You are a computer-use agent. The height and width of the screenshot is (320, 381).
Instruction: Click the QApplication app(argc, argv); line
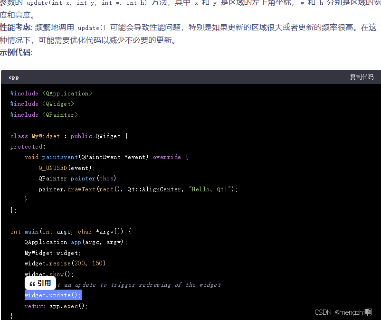point(76,242)
